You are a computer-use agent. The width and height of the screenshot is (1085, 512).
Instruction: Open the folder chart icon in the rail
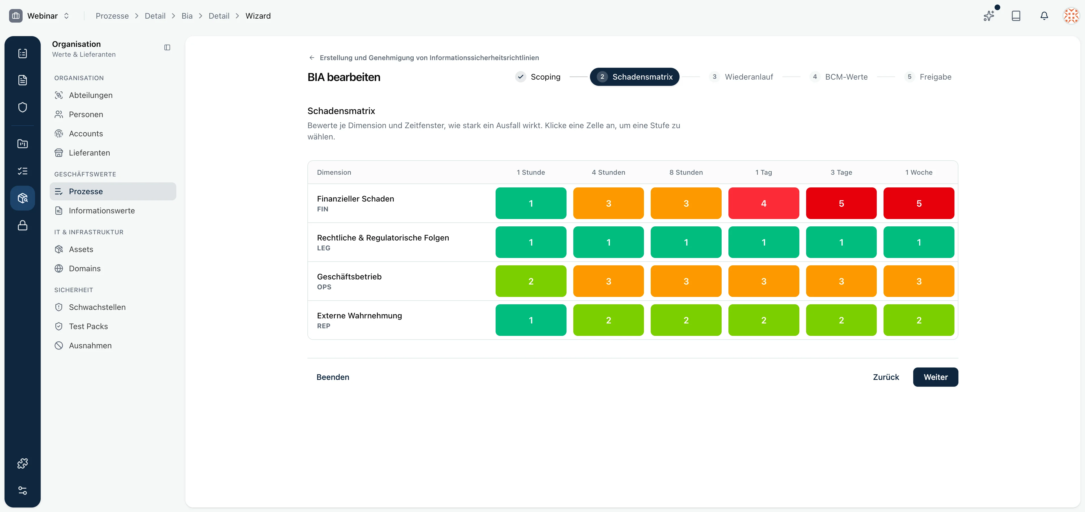click(23, 144)
